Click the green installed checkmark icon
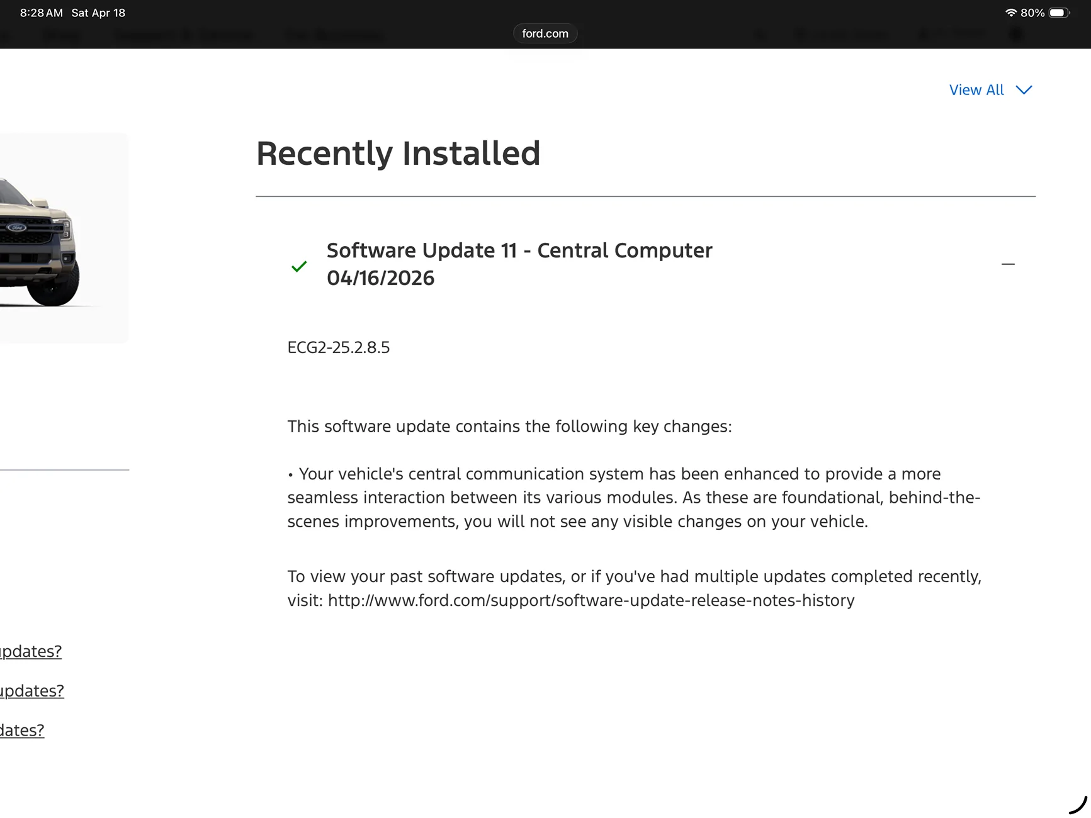Image resolution: width=1091 pixels, height=818 pixels. click(299, 266)
